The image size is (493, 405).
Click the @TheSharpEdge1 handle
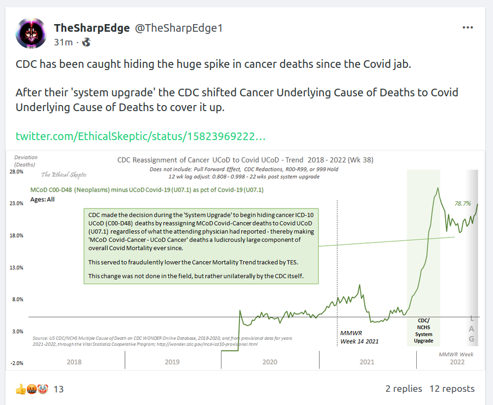(175, 28)
